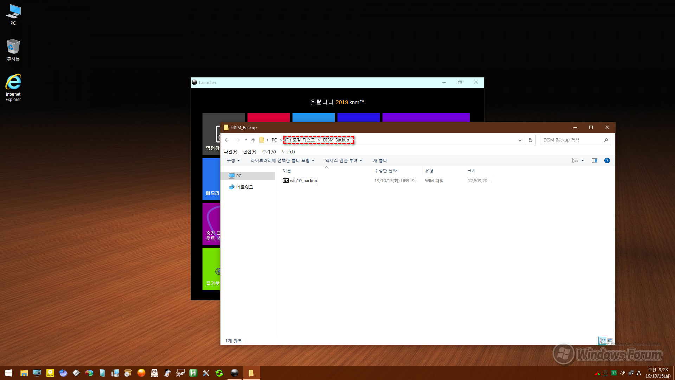Click the purple 숨김 tile in Launcher
Image resolution: width=675 pixels, height=380 pixels.
click(x=212, y=224)
